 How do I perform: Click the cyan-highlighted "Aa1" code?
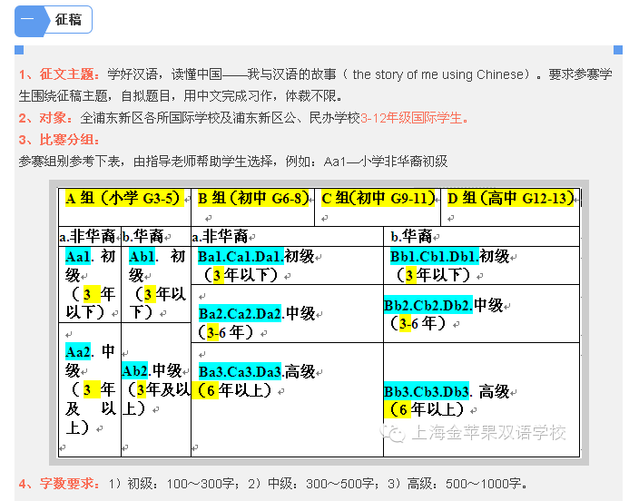(78, 257)
